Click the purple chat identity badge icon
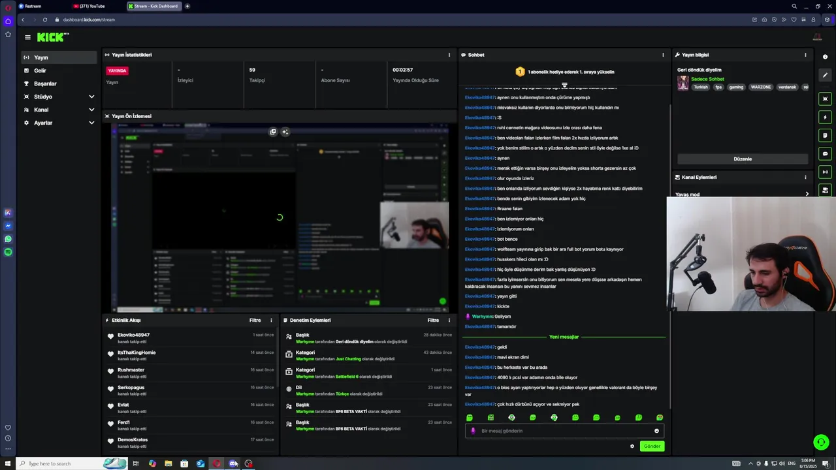The image size is (836, 470). coord(473,431)
